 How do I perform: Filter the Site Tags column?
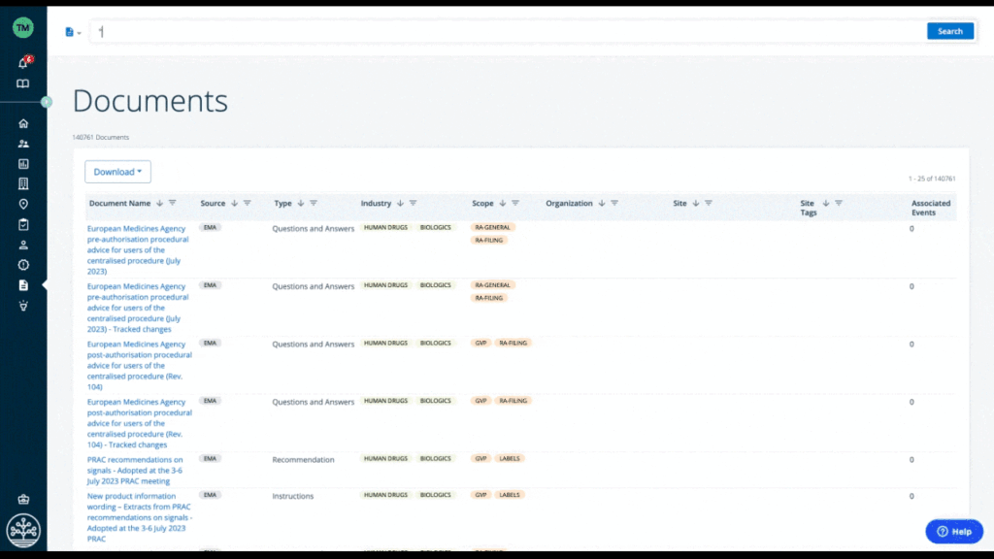coord(839,204)
